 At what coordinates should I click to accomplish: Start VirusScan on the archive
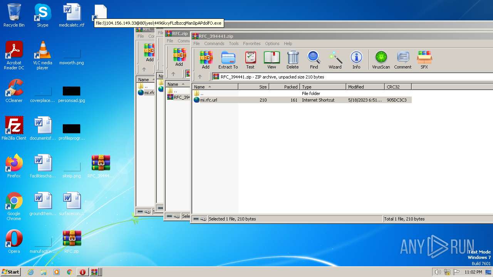coord(381,60)
